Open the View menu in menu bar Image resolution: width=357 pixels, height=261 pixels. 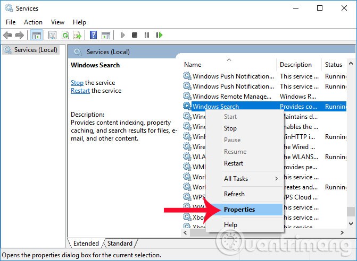57,22
